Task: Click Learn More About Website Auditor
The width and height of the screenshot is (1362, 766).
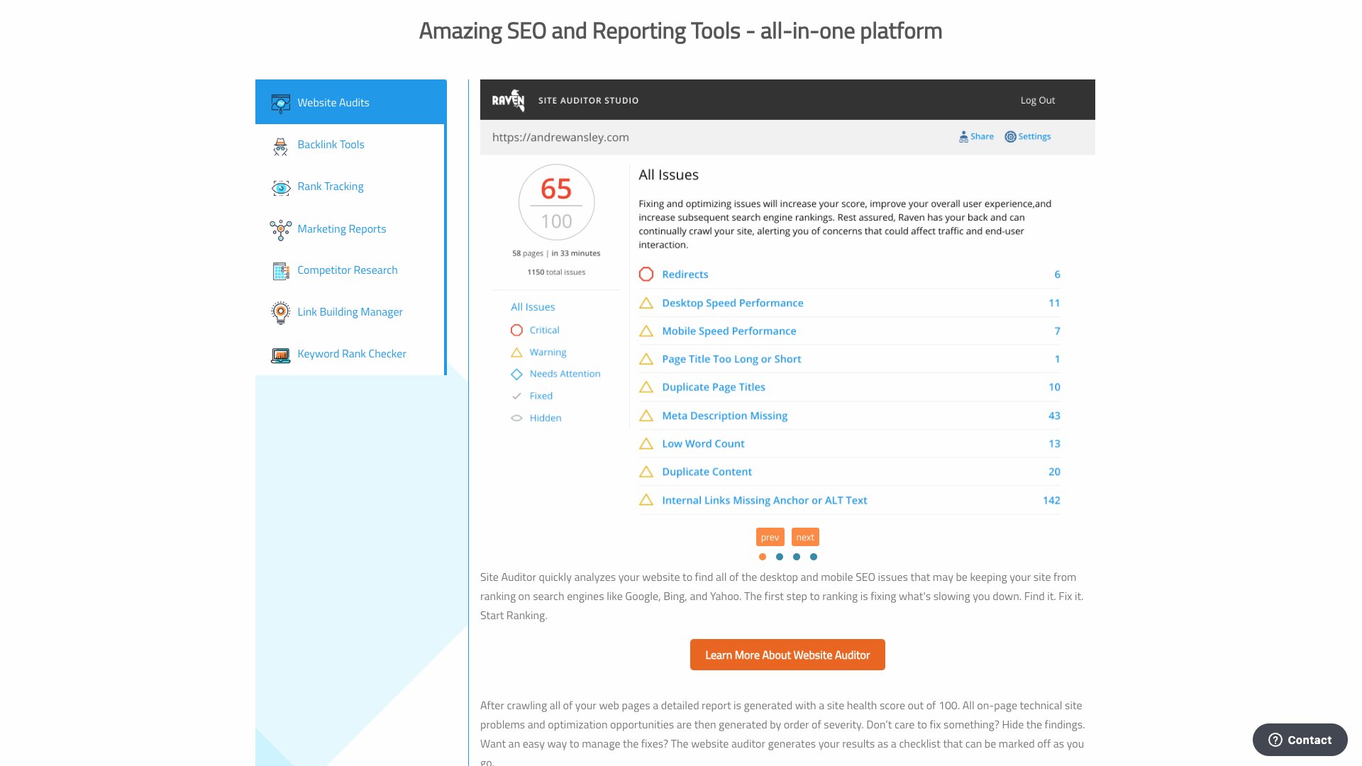Action: pyautogui.click(x=787, y=654)
